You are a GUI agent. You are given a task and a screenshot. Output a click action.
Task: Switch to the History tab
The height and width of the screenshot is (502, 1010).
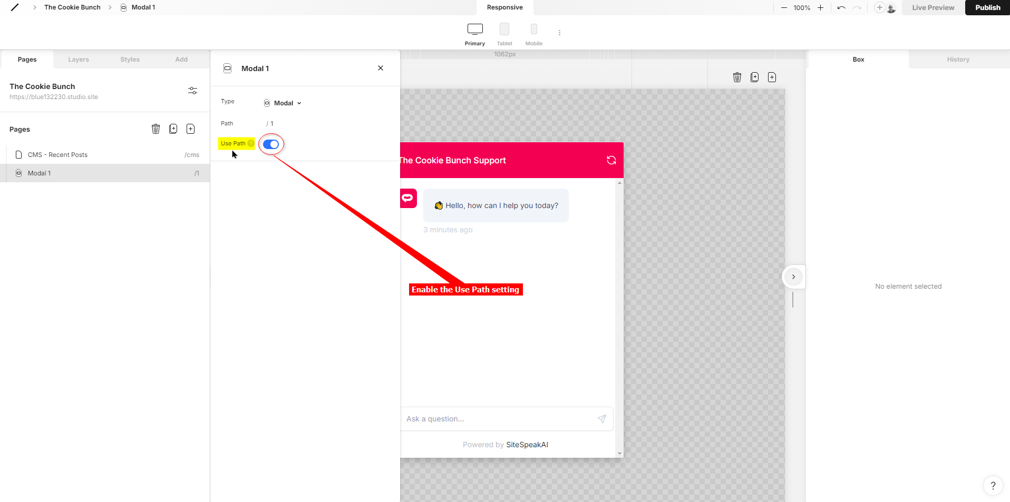[958, 60]
